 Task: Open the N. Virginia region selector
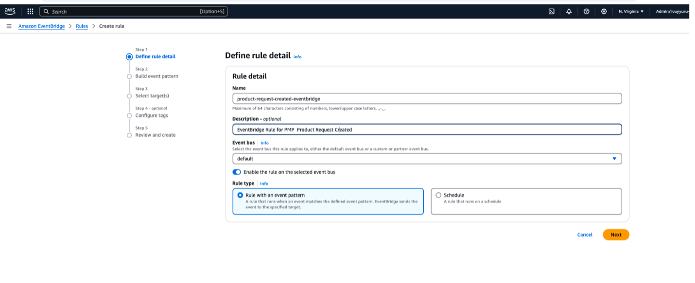(631, 11)
